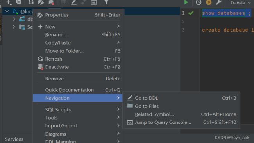Image resolution: width=254 pixels, height=143 pixels.
Task: Open the Services tool window tab
Action: click(x=14, y=139)
